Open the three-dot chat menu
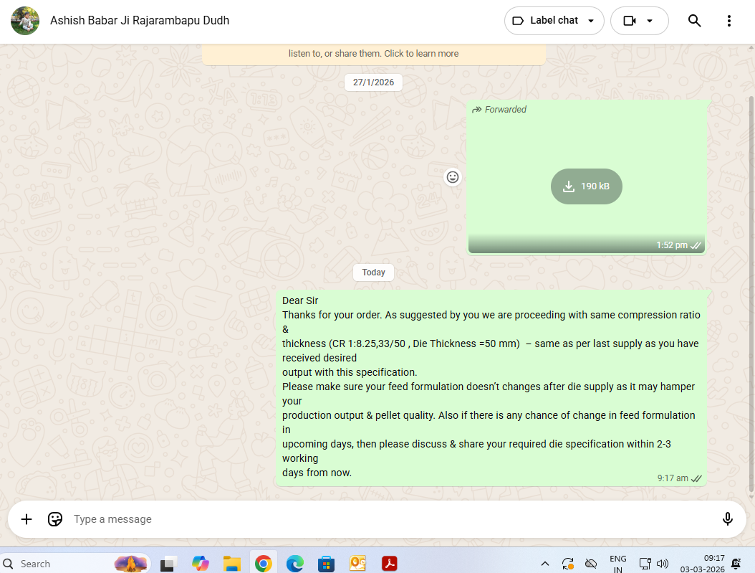The width and height of the screenshot is (755, 573). (x=729, y=21)
